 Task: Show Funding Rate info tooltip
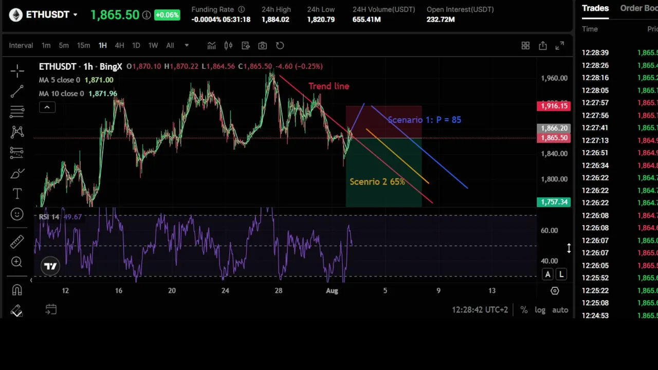coord(241,9)
